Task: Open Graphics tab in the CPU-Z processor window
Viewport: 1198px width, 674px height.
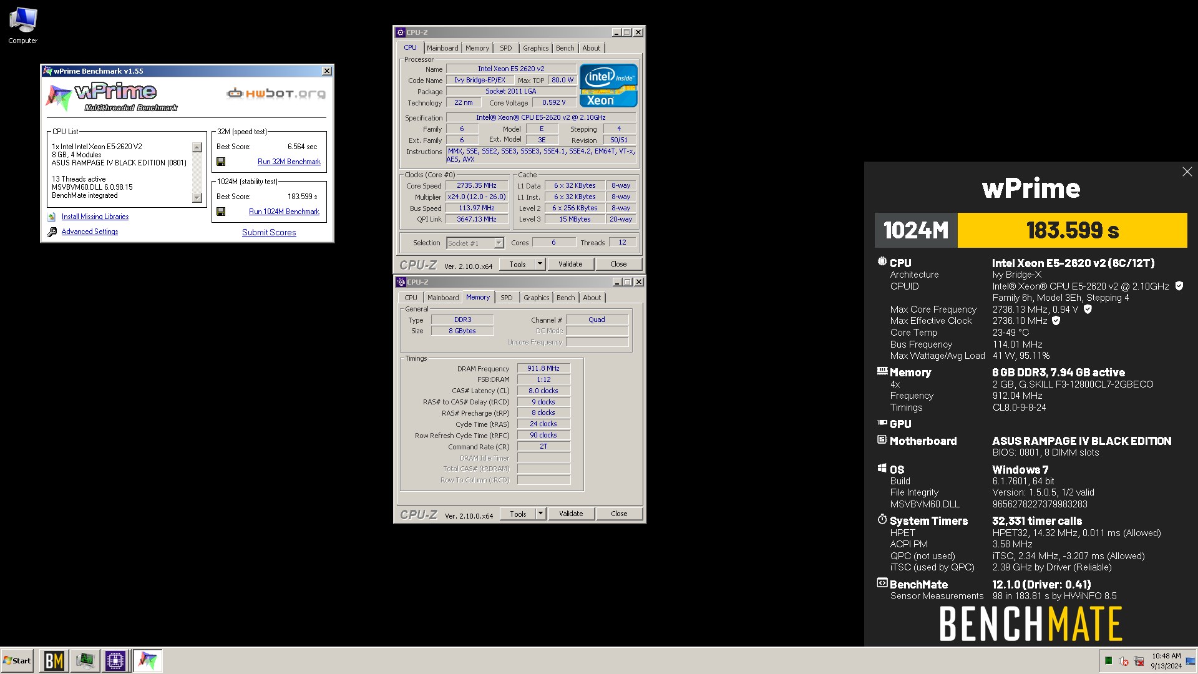Action: [x=535, y=48]
